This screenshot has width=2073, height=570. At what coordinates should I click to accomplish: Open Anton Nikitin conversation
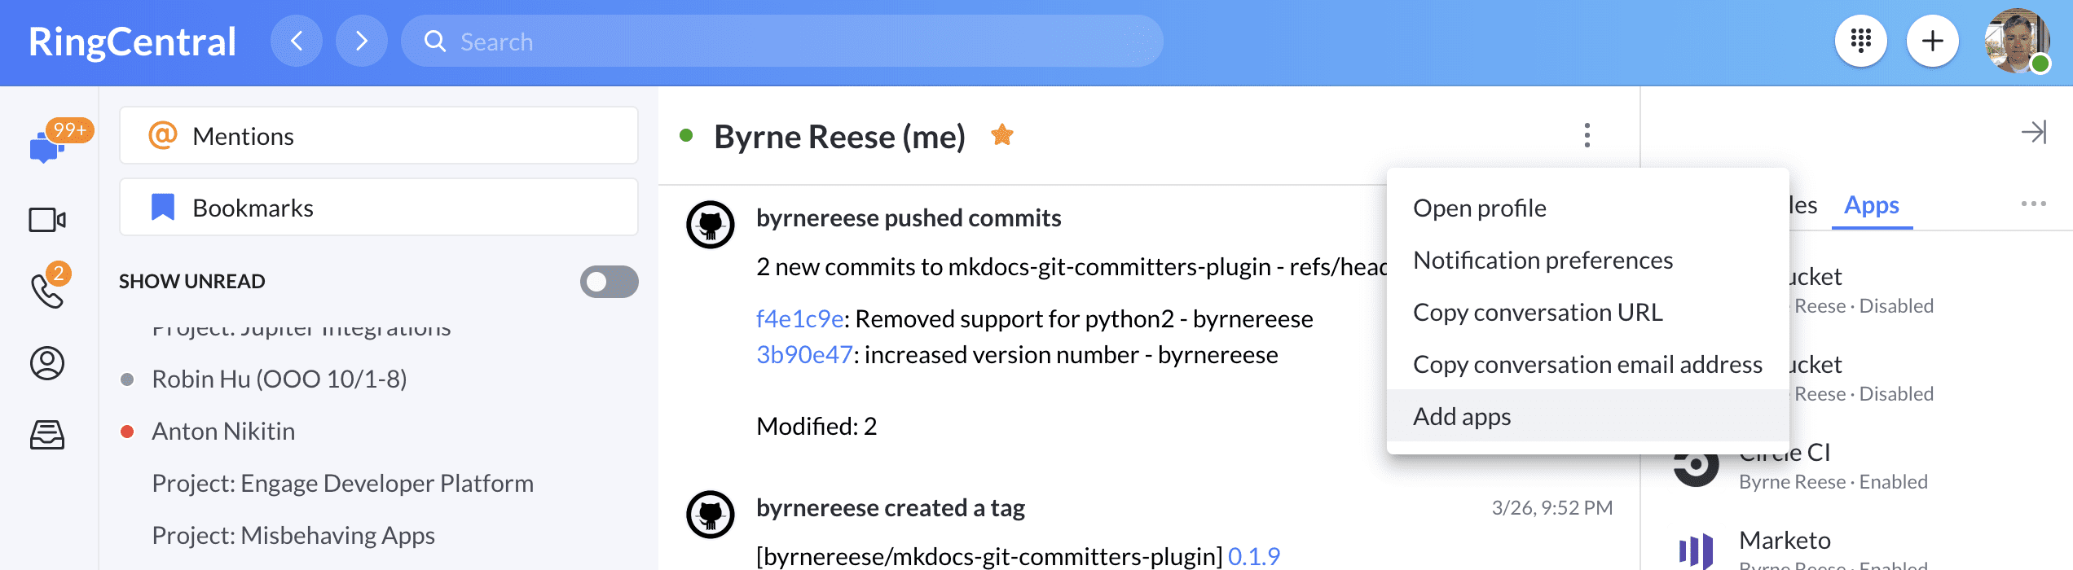click(x=223, y=431)
